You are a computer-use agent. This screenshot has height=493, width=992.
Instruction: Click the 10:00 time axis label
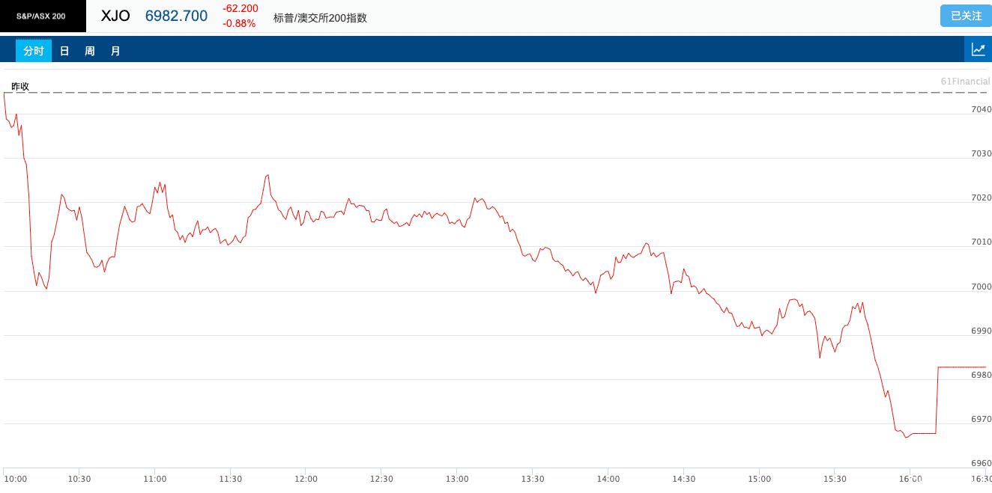16,479
